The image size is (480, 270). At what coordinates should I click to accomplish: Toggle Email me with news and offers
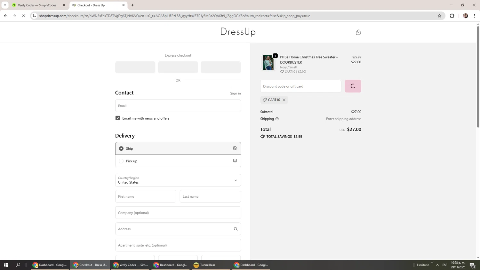118,118
